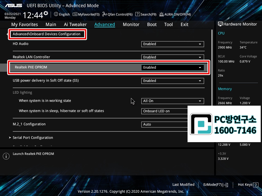This screenshot has width=262, height=196.
Task: Click the Qfan fan icon
Action: click(x=104, y=14)
